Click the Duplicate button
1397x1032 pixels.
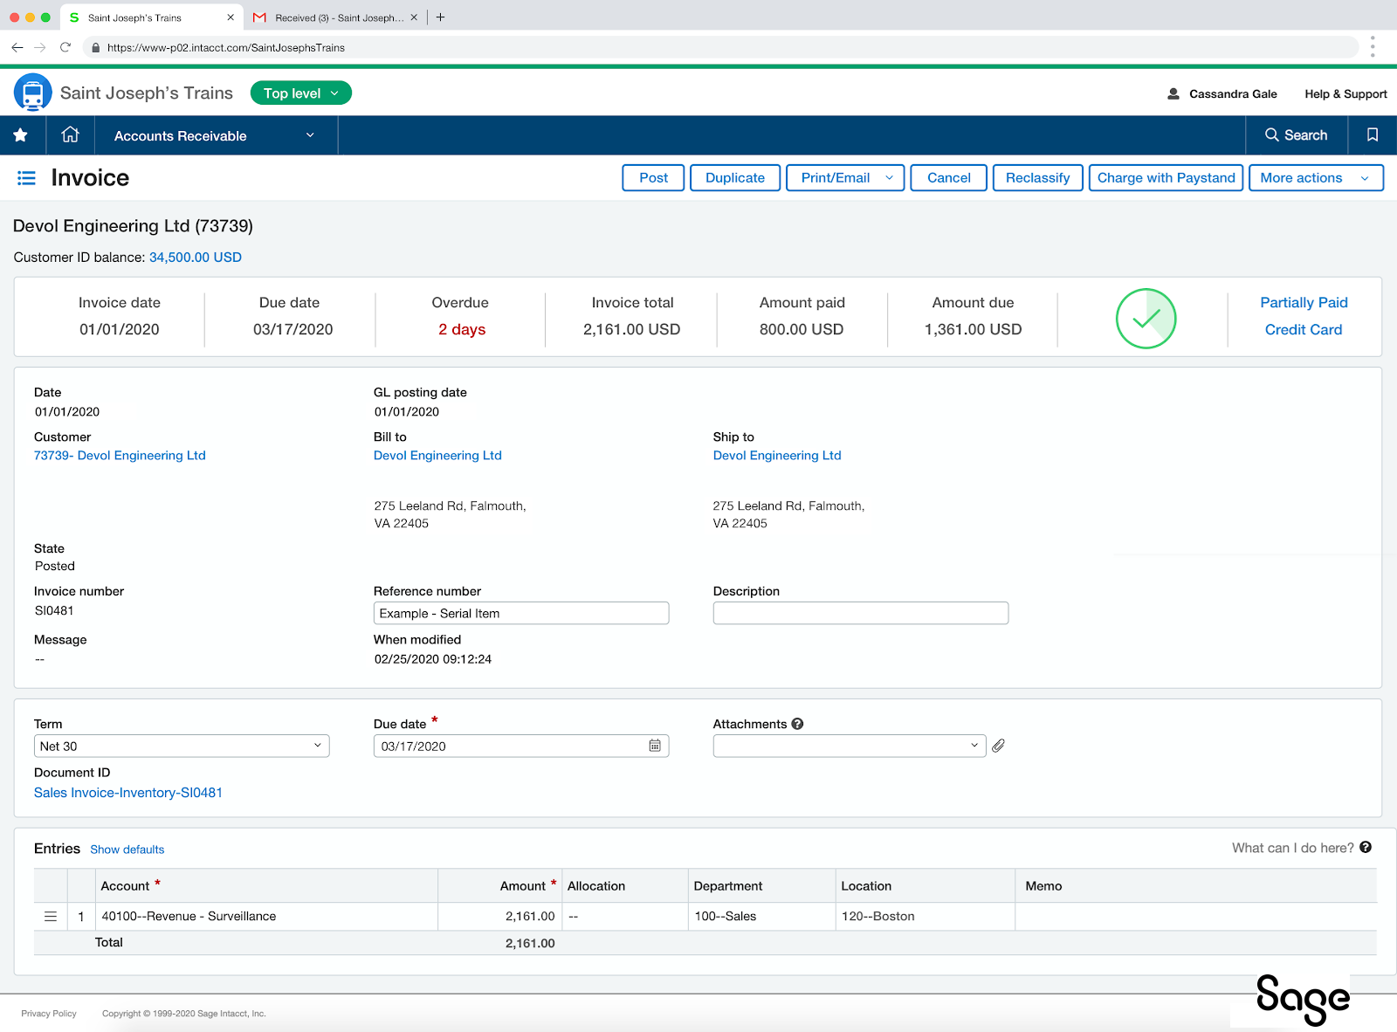coord(735,178)
